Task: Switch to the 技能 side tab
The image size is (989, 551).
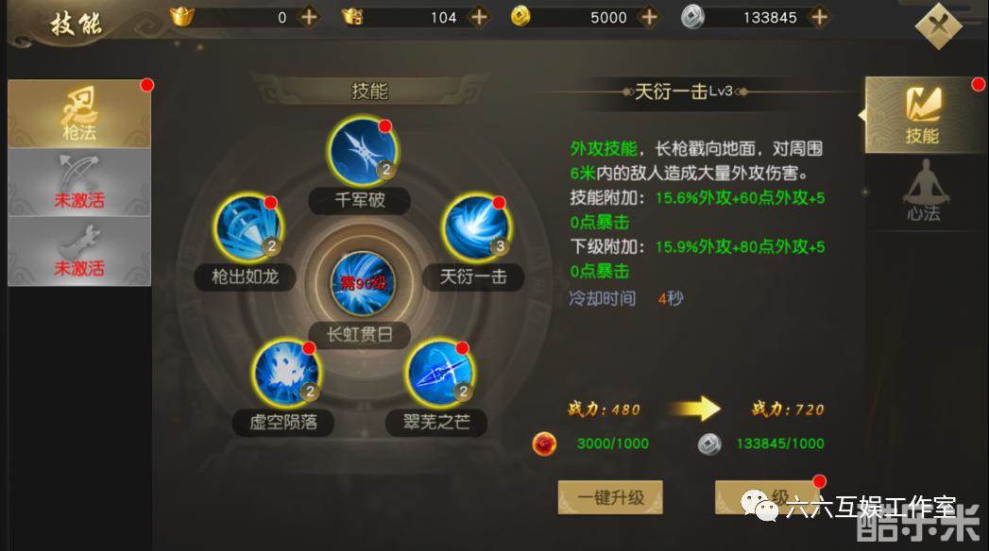Action: (924, 115)
